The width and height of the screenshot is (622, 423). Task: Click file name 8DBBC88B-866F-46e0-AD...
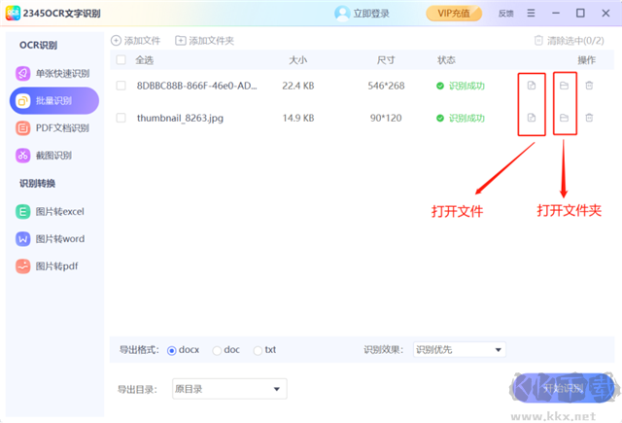tap(196, 86)
